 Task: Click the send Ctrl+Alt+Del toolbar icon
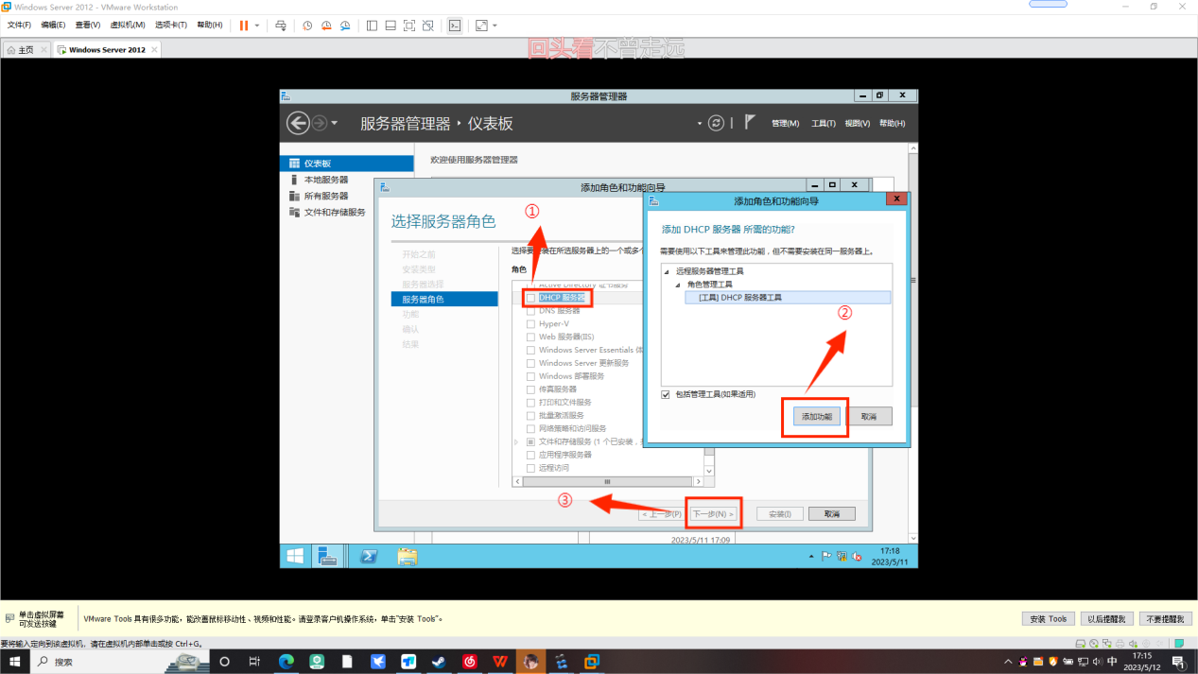click(x=281, y=26)
